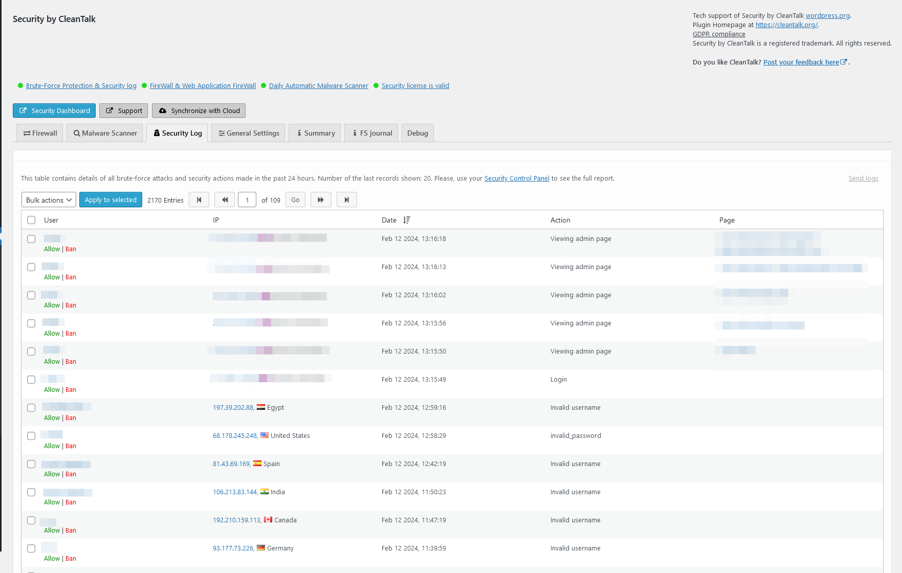Open external link icon after feedback link

844,62
